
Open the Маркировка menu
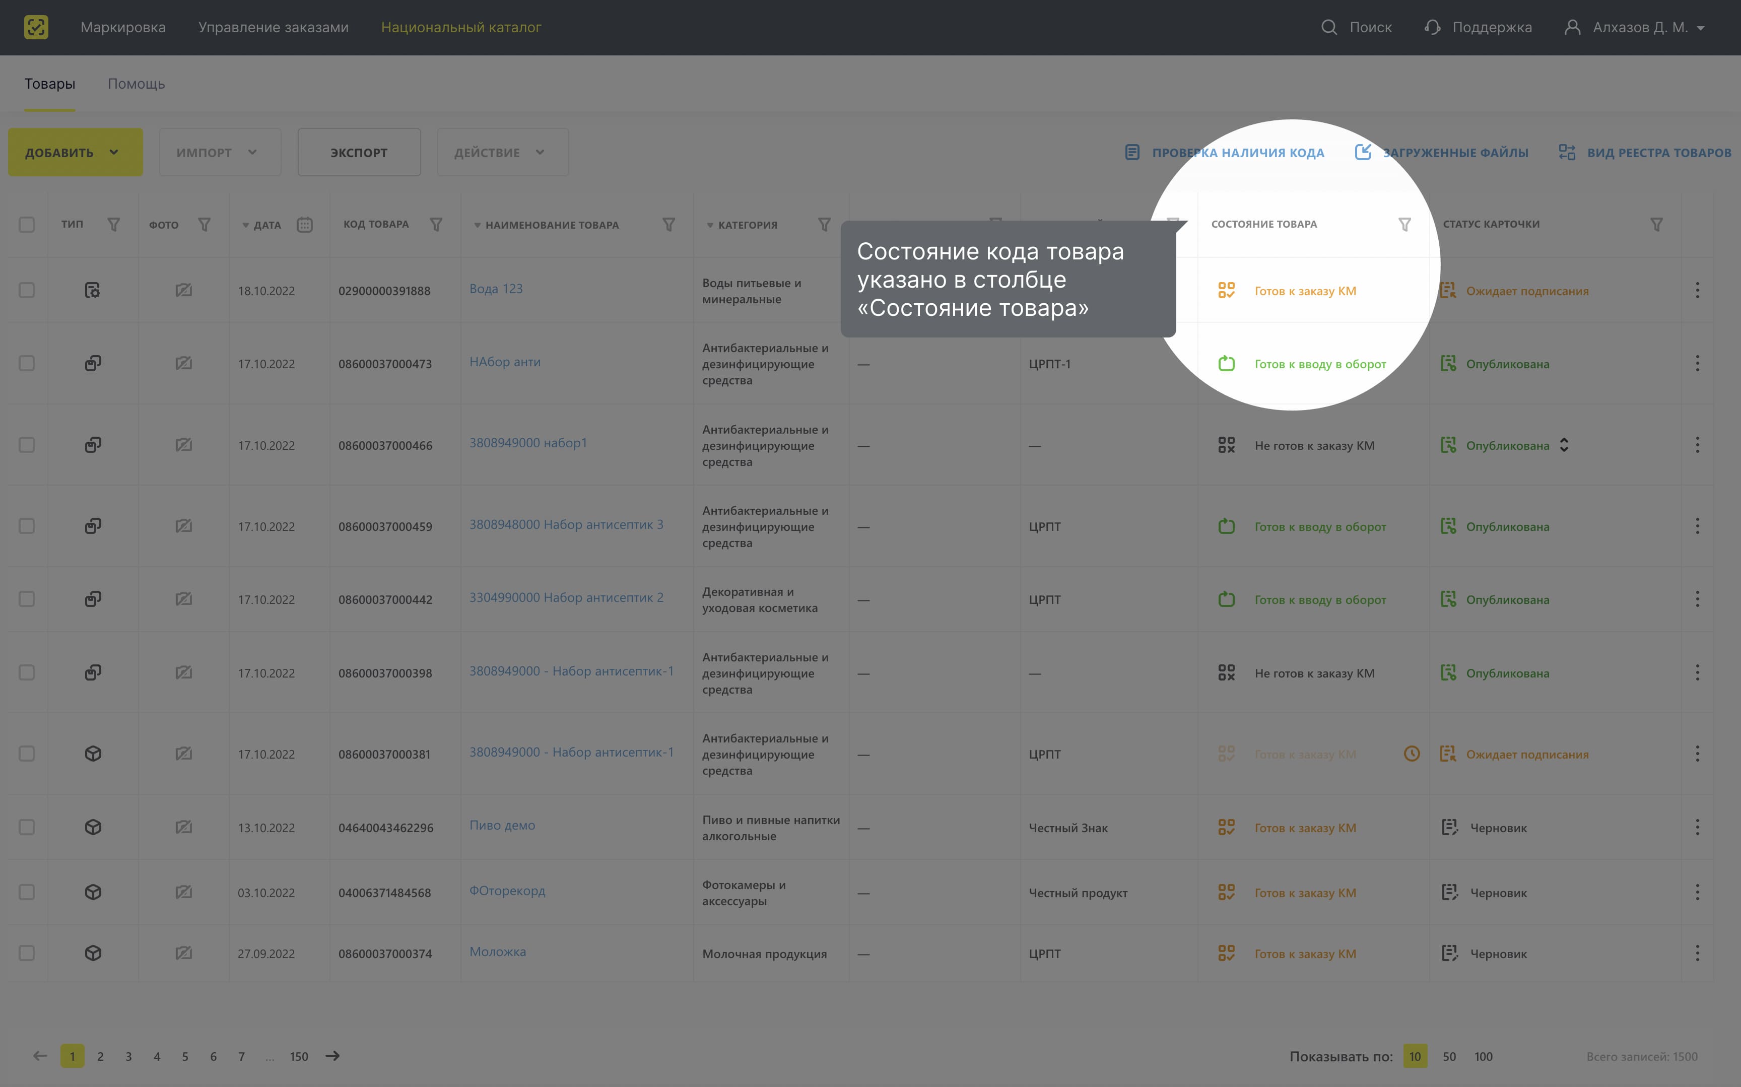coord(123,27)
